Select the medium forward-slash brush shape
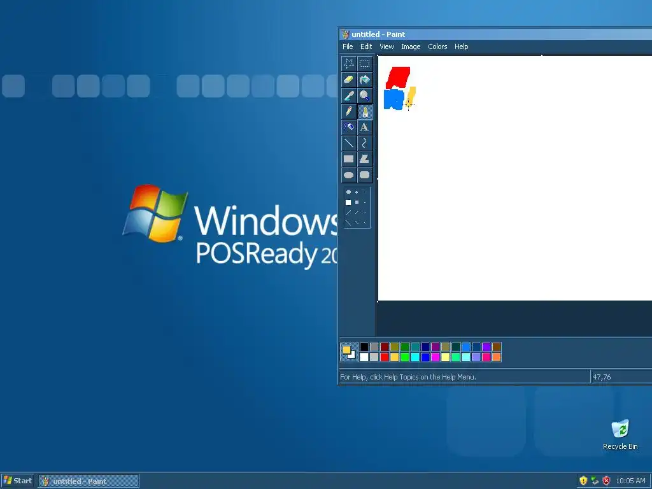 click(x=357, y=213)
